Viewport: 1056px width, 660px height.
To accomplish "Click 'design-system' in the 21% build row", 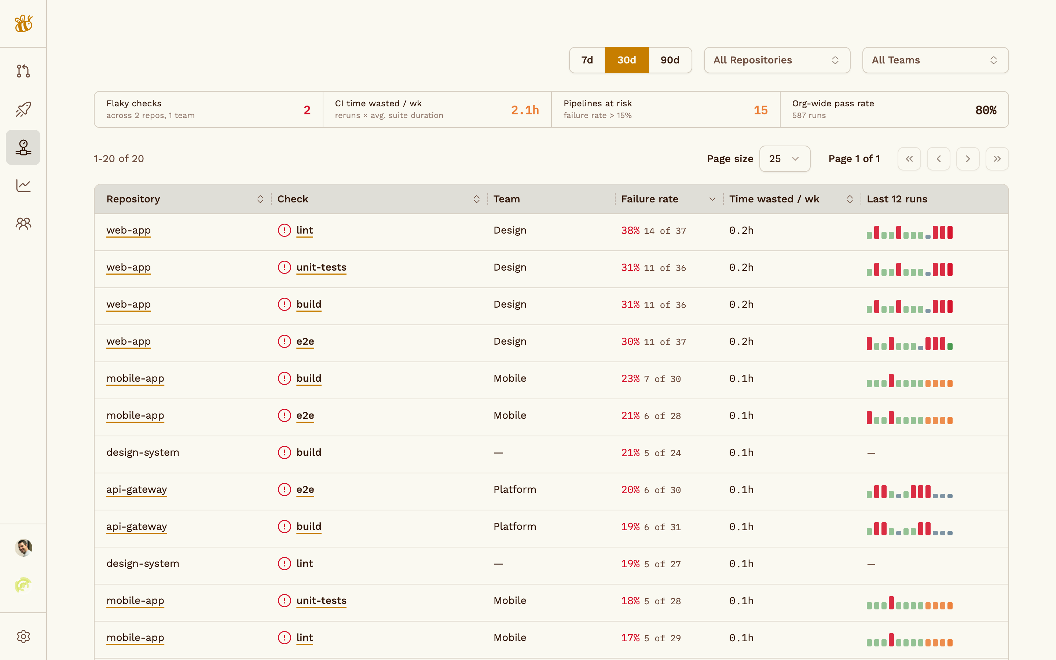I will (x=143, y=452).
